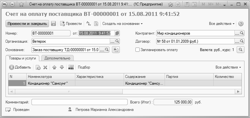Click the save diskette icon
Viewport: 250px width, 118px height.
(x=54, y=24)
